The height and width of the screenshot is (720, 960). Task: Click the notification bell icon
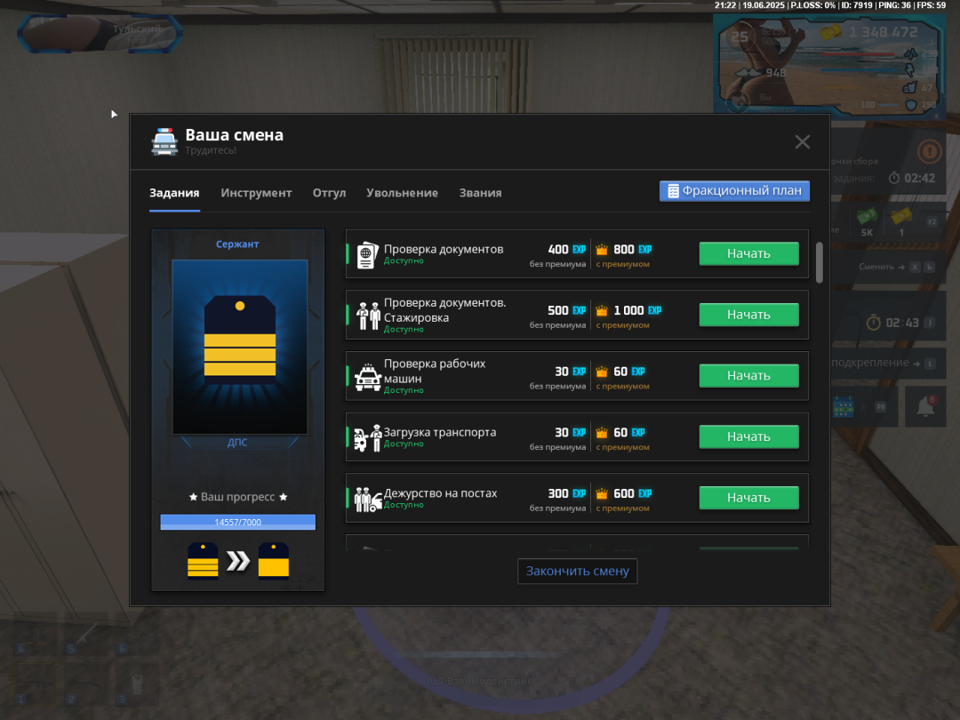click(x=925, y=407)
